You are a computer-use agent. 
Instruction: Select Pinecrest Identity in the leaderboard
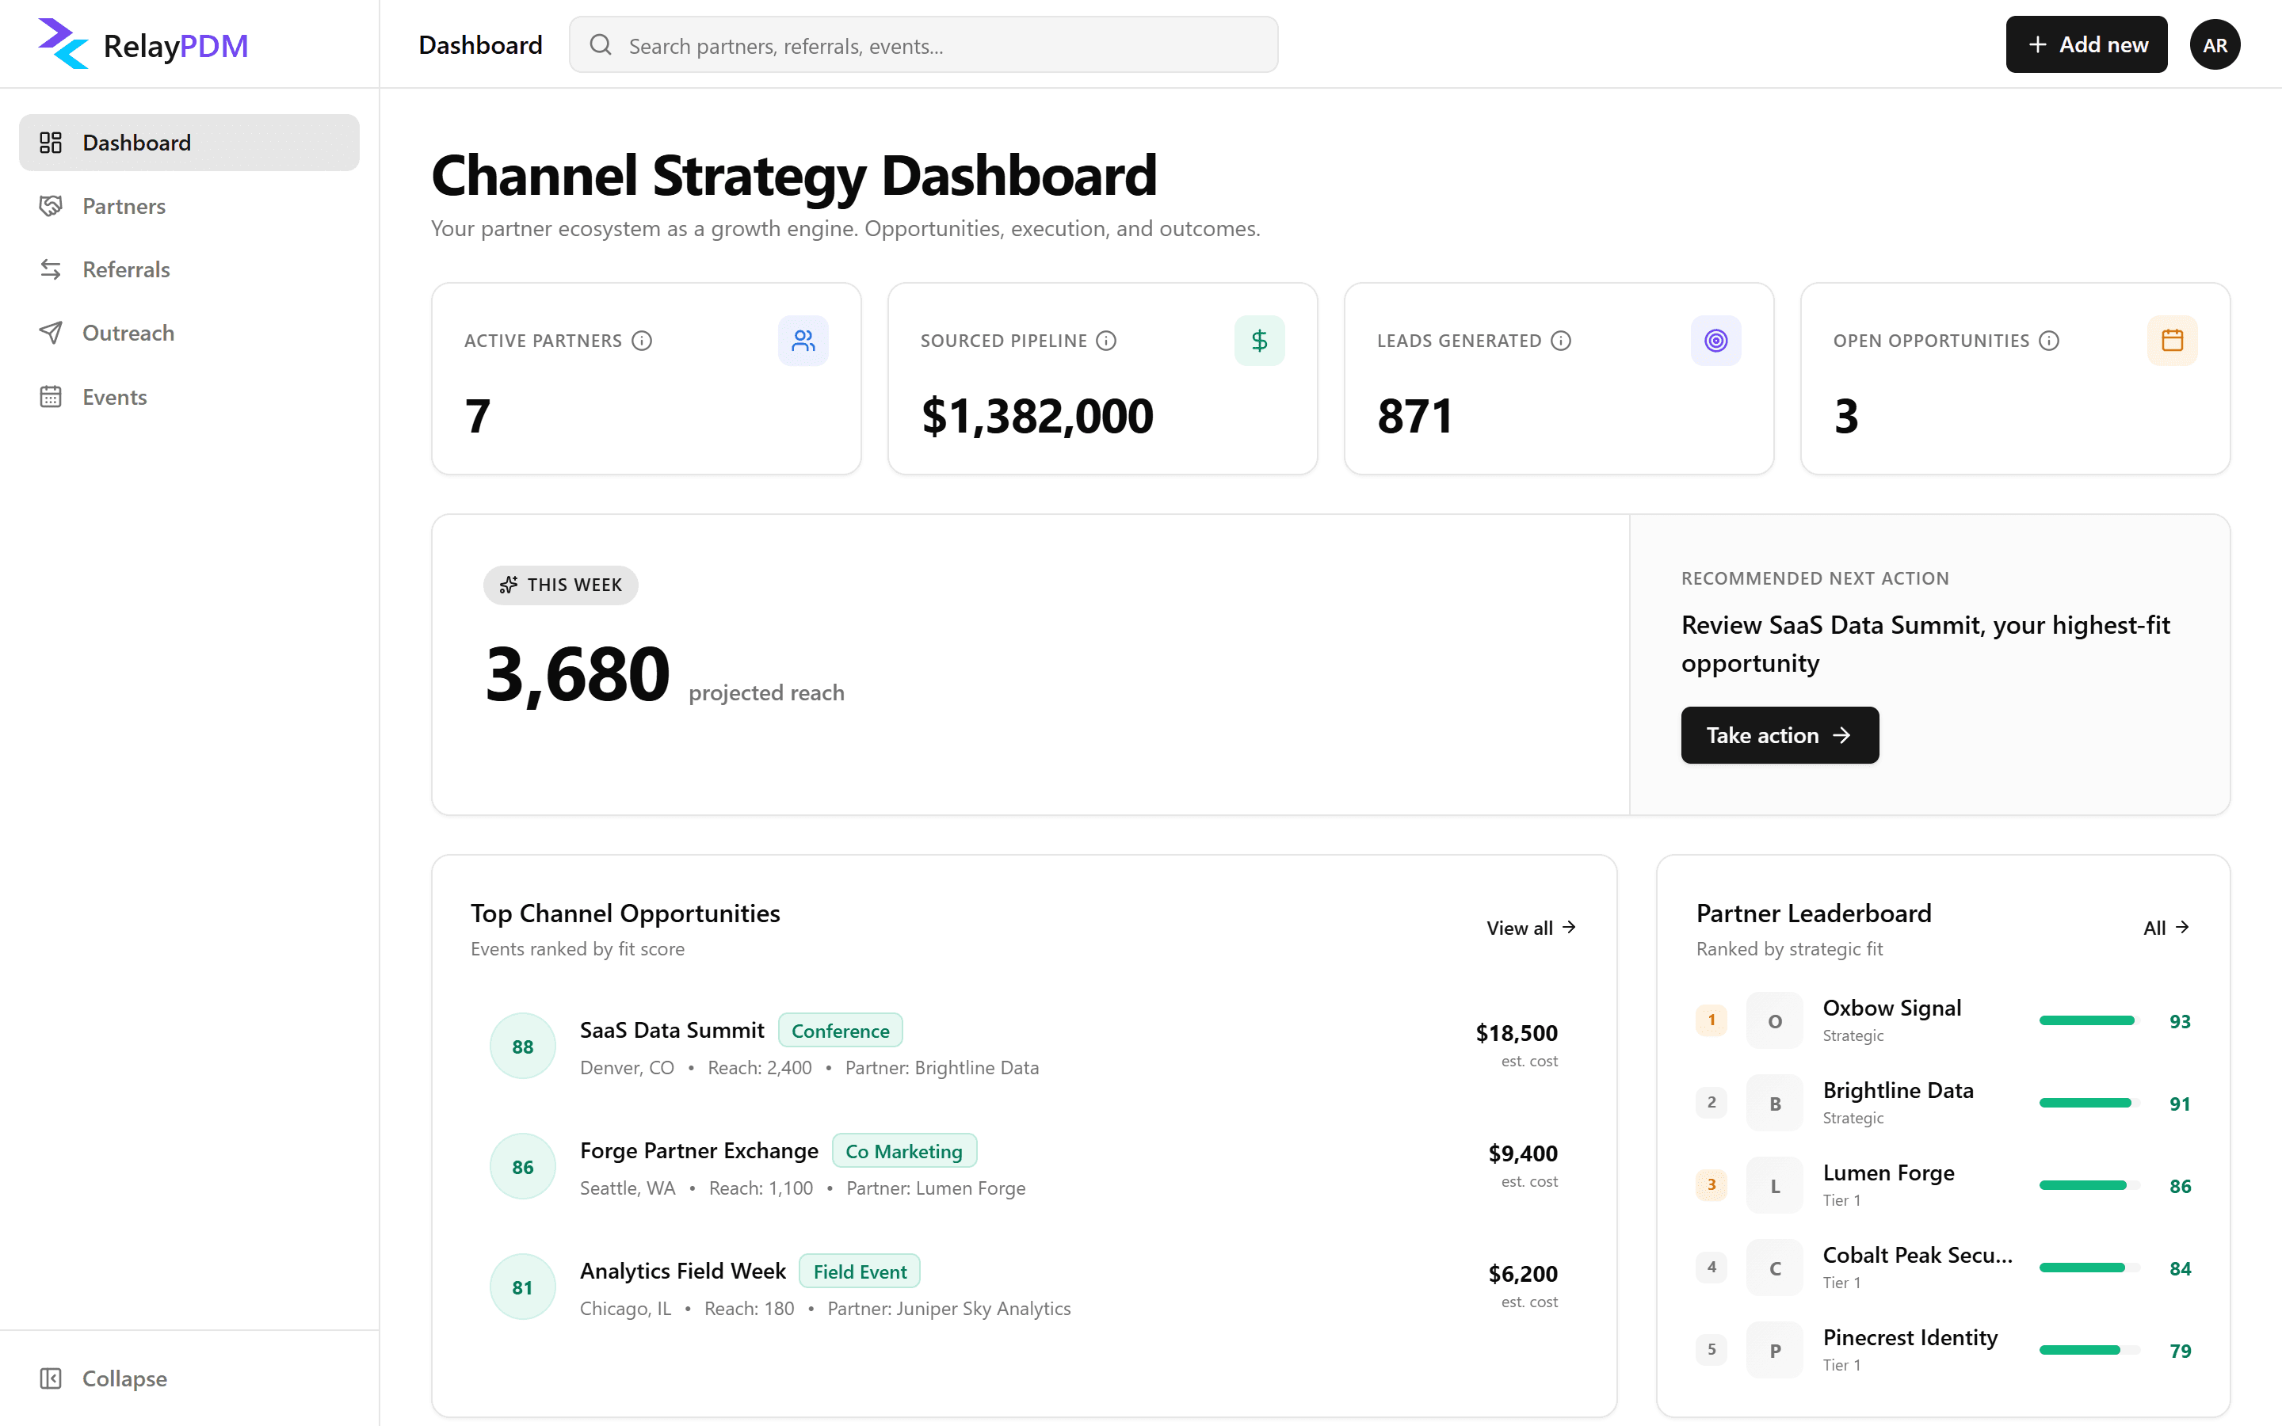click(x=1943, y=1350)
